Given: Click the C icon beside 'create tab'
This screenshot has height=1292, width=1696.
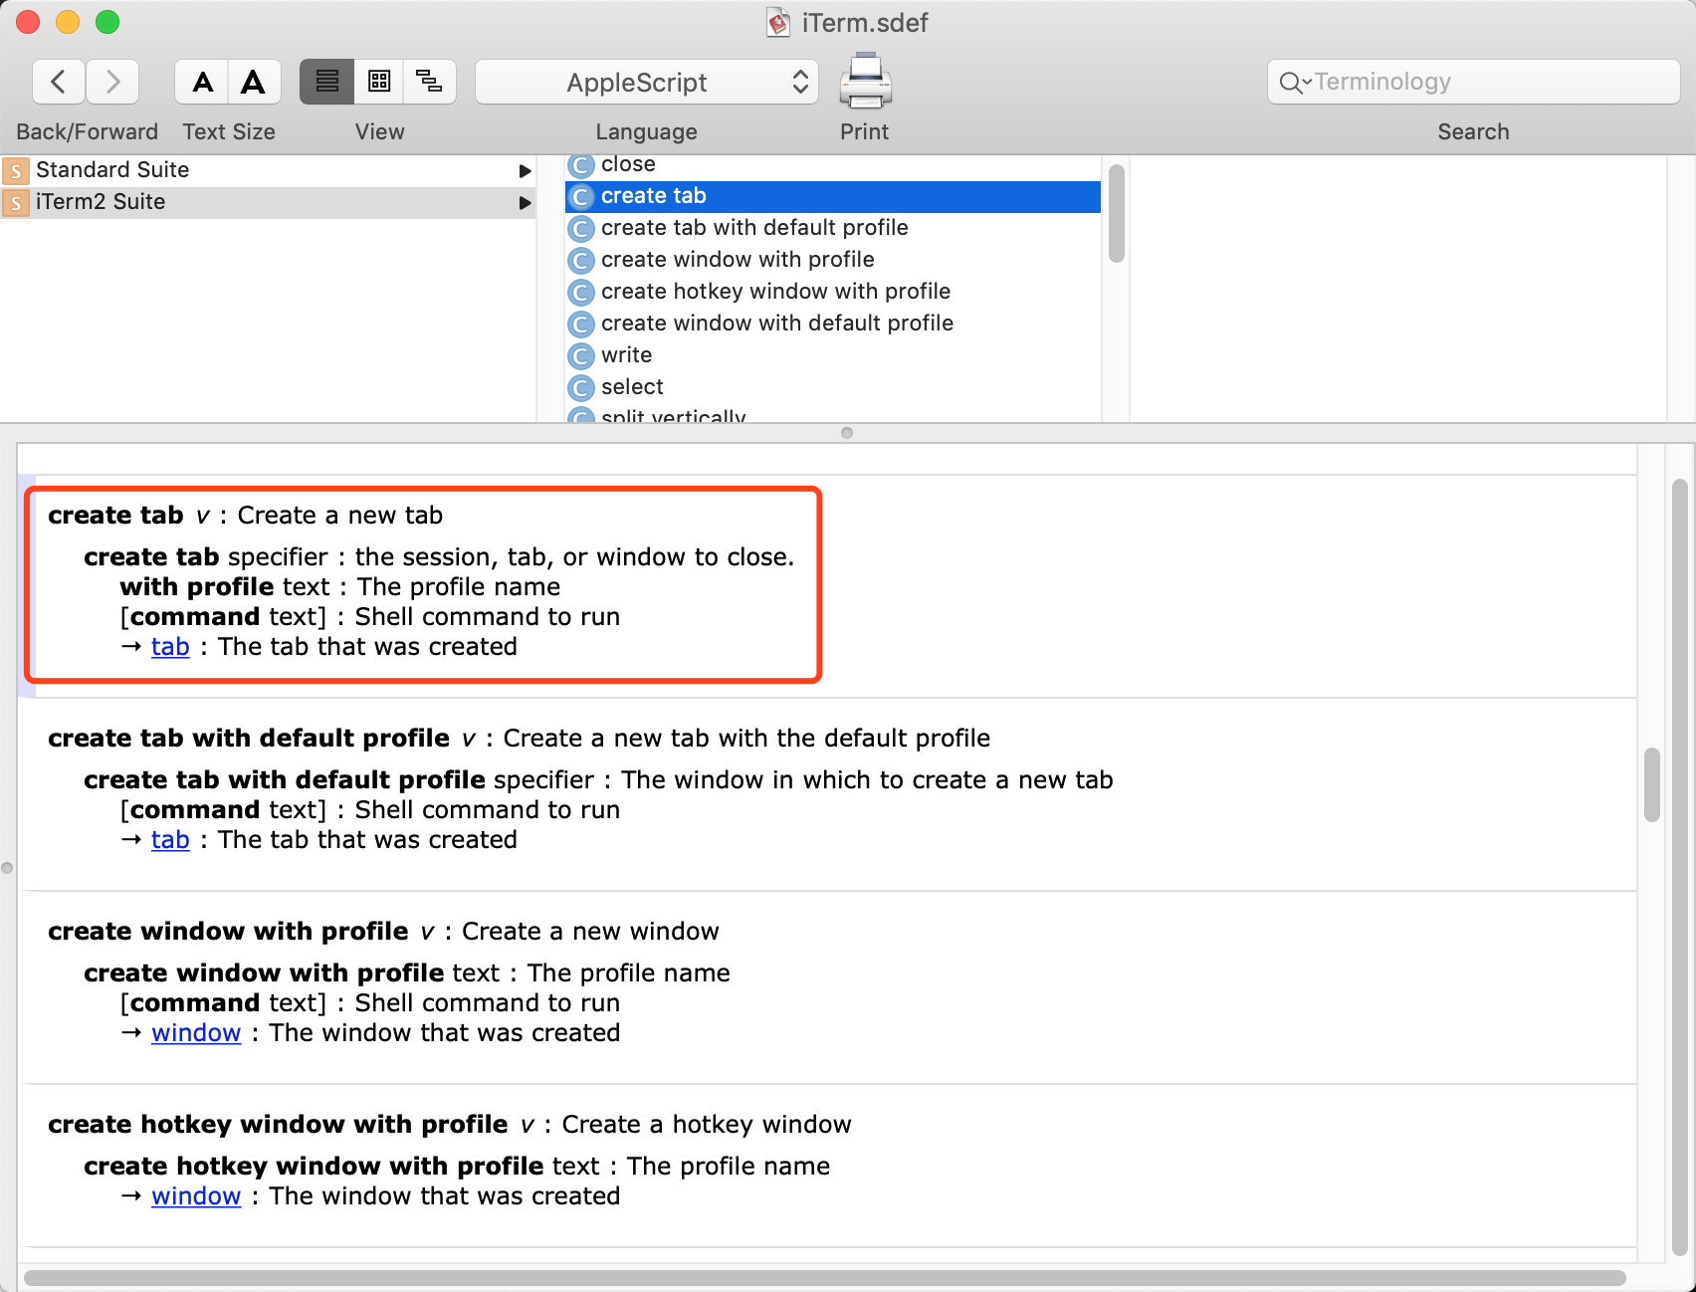Looking at the screenshot, I should coord(581,197).
